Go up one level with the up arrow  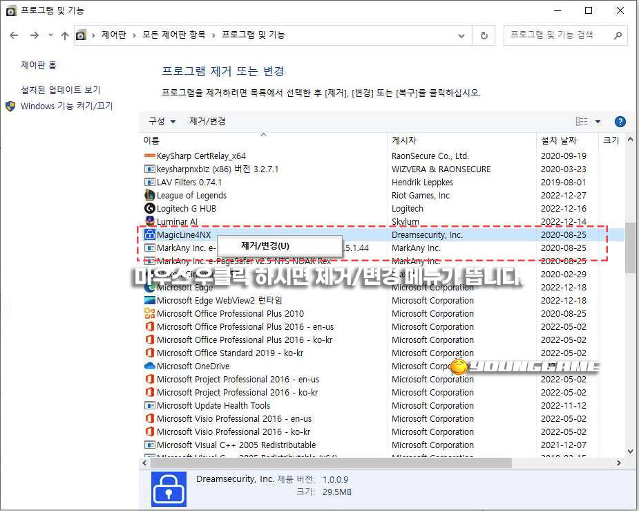point(65,35)
